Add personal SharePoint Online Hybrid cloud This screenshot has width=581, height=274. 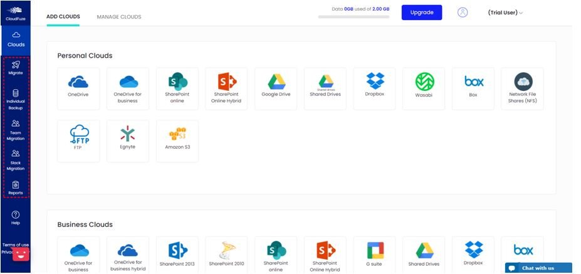pyautogui.click(x=226, y=88)
